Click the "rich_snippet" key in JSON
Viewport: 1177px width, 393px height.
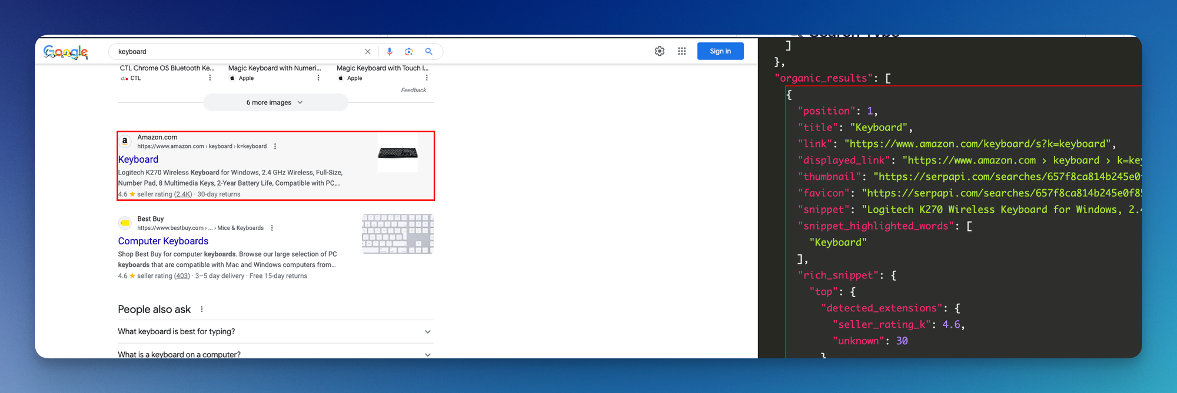tap(838, 276)
